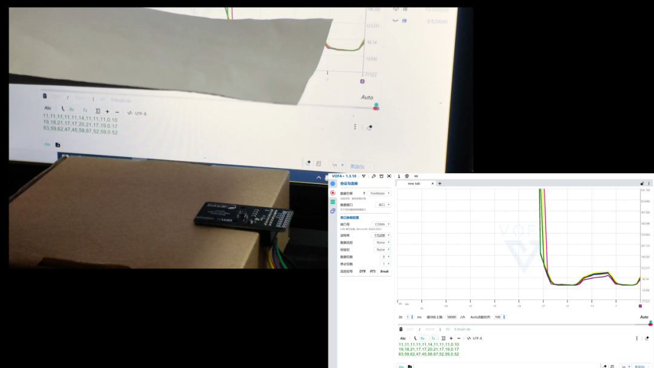Toggle the DTR flow control signal

click(x=362, y=272)
